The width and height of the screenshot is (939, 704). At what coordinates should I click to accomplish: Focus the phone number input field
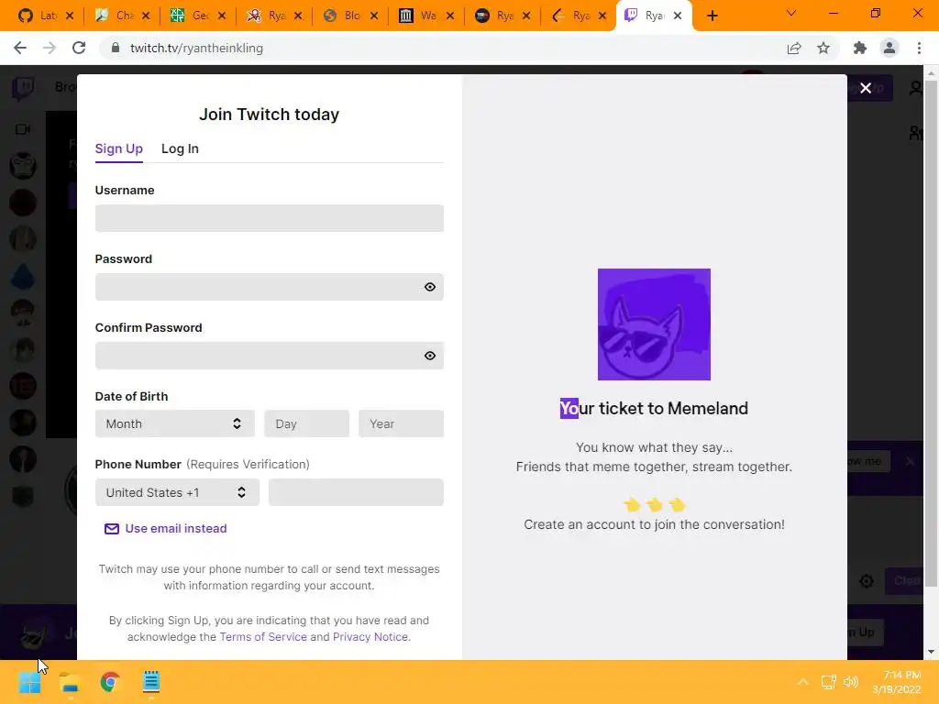[x=357, y=492]
